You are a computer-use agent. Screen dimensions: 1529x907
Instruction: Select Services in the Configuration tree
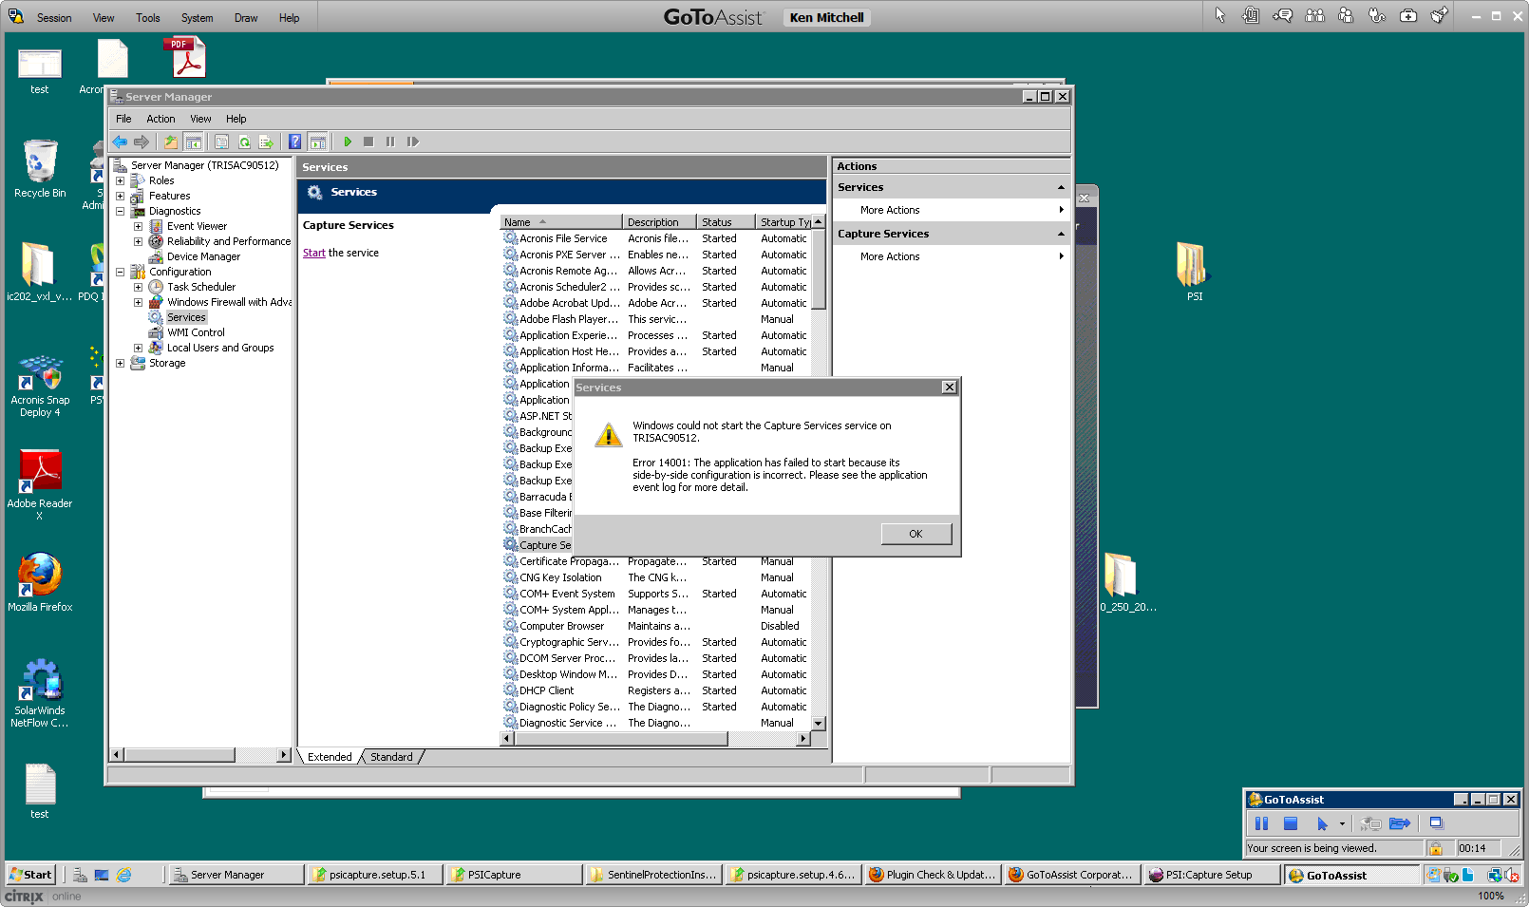(x=186, y=317)
